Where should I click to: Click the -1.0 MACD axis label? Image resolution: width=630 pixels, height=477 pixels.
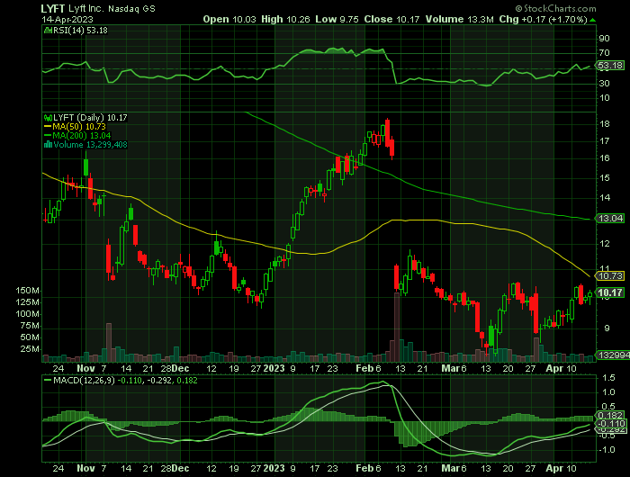606,449
